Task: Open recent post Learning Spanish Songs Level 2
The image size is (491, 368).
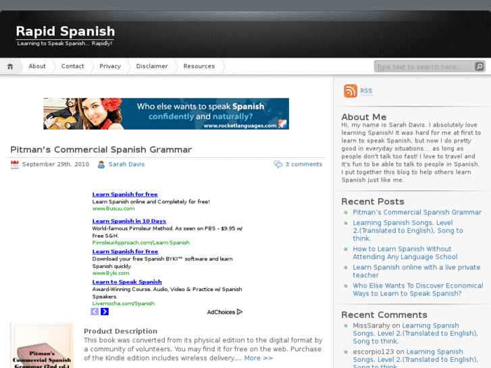Action: coord(408,230)
